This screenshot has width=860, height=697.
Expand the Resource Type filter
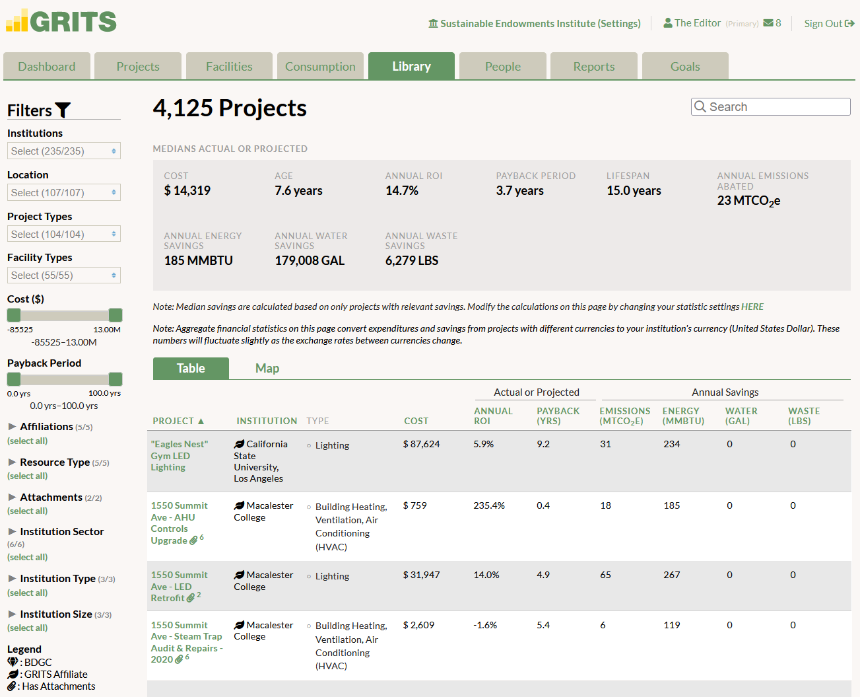pyautogui.click(x=12, y=462)
